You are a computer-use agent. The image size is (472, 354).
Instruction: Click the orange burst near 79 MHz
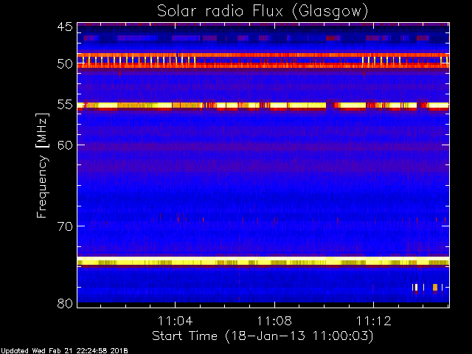click(435, 287)
